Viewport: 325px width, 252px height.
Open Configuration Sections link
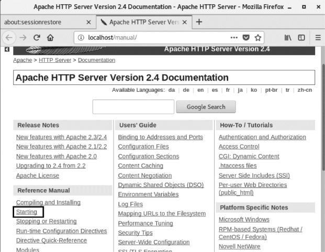coord(149,156)
